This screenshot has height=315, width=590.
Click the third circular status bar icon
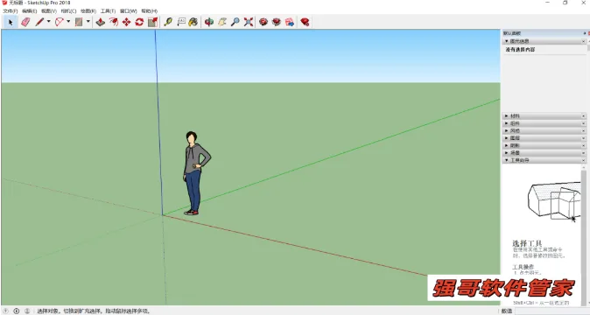27,311
